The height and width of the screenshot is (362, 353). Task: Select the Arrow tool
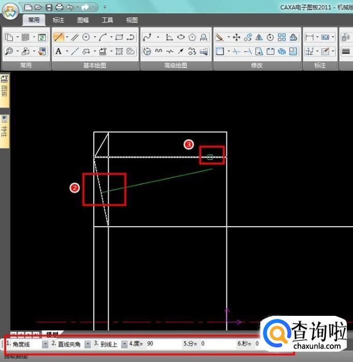coord(181,51)
